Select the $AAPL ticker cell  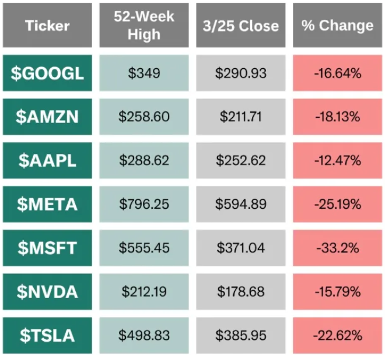click(x=47, y=160)
